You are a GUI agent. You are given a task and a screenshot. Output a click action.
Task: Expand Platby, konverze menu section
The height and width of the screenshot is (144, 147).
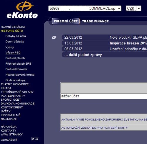pyautogui.click(x=15, y=84)
